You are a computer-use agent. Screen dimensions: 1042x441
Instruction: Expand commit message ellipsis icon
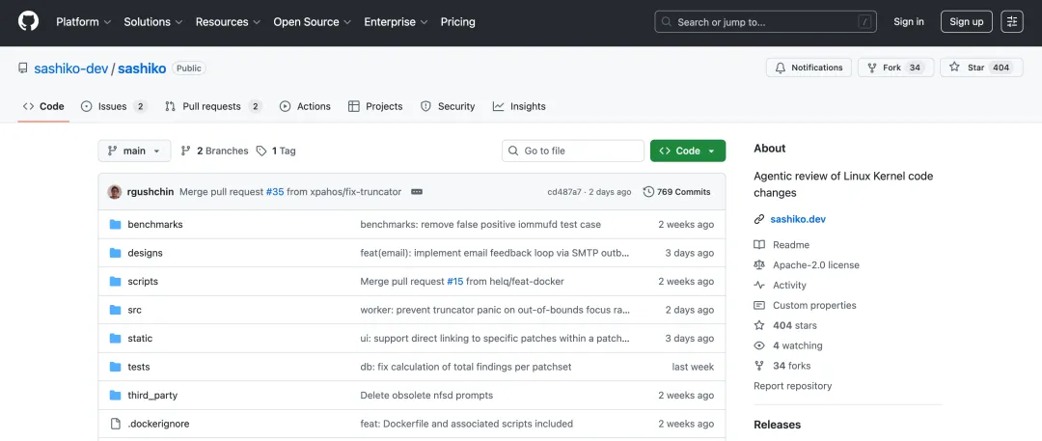pos(417,192)
